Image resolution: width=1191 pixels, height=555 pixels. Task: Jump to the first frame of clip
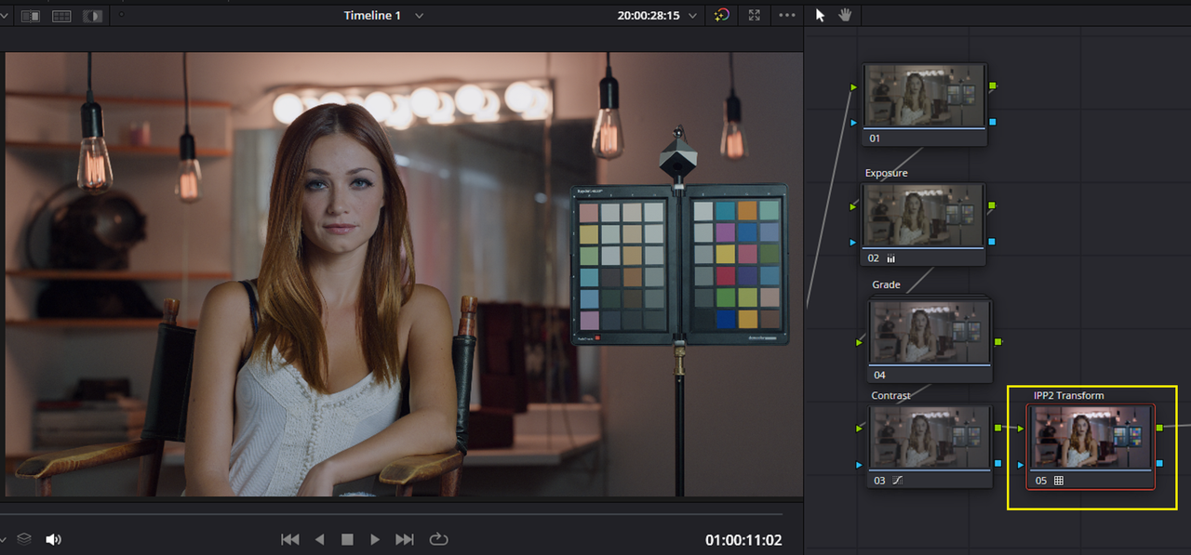click(290, 539)
